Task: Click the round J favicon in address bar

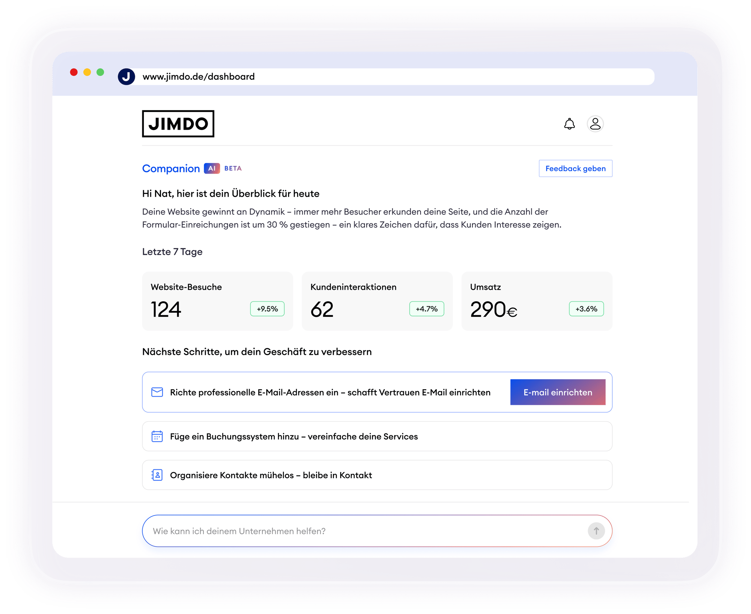Action: tap(127, 77)
